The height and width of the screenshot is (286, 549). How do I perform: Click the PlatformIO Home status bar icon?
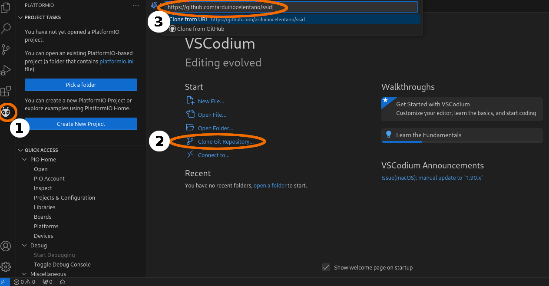pos(63,282)
